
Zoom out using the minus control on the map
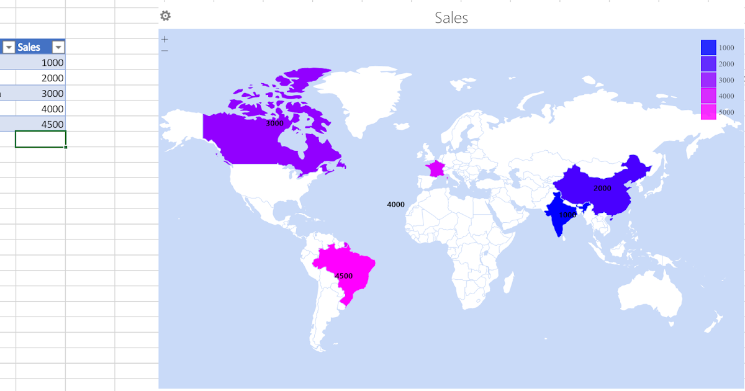coord(165,50)
